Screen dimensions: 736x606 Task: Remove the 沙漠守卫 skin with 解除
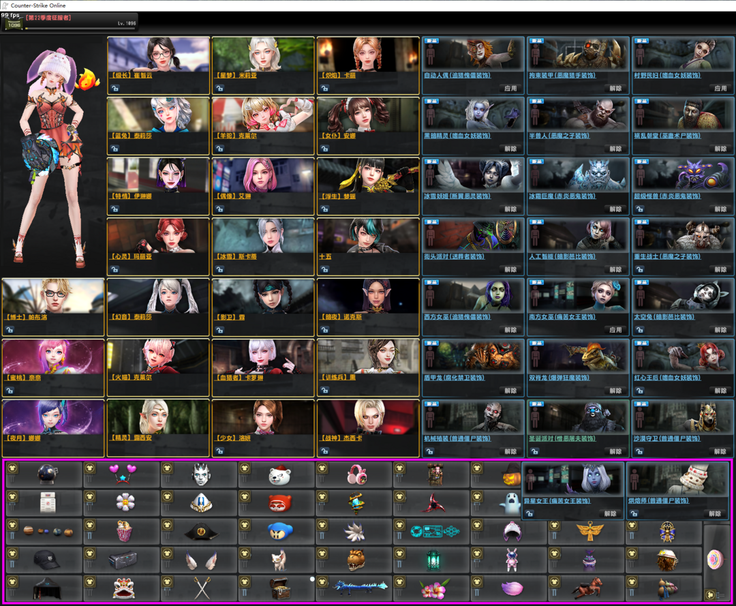[x=720, y=451]
